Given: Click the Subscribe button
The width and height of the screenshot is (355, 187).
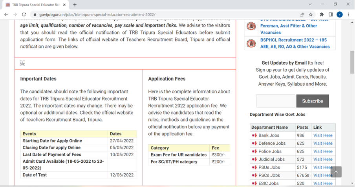Looking at the screenshot, I should 312,101.
